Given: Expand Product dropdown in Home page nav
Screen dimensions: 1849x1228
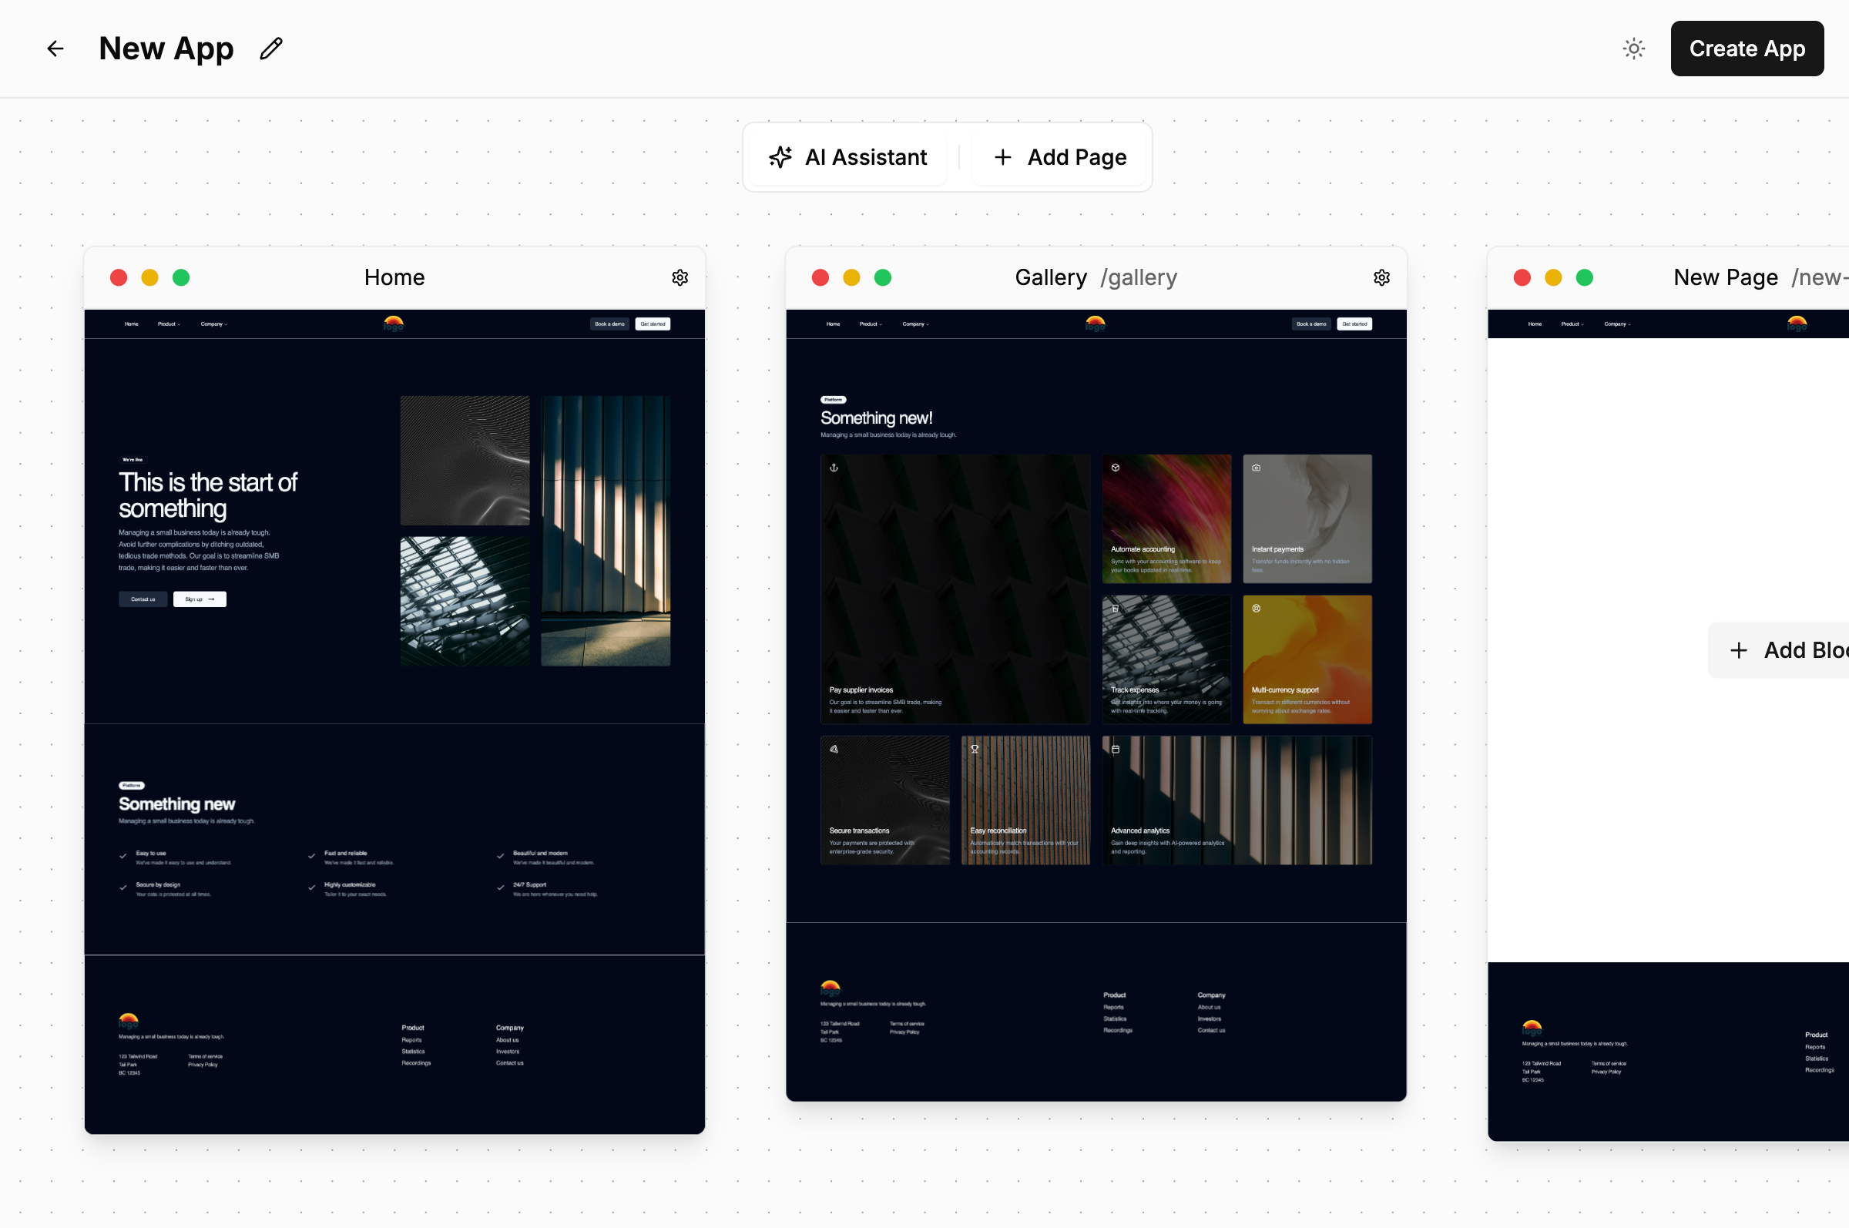Looking at the screenshot, I should click(169, 324).
